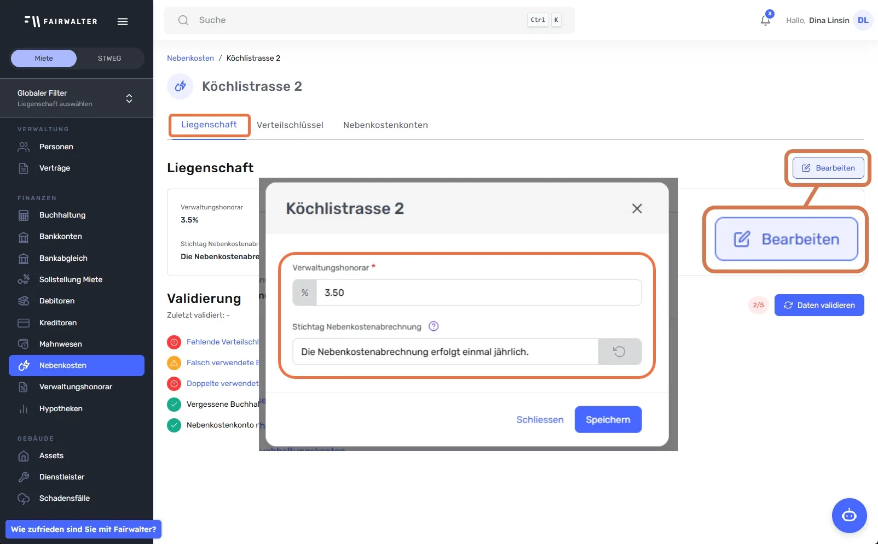
Task: Open the notifications bell
Action: (x=765, y=20)
